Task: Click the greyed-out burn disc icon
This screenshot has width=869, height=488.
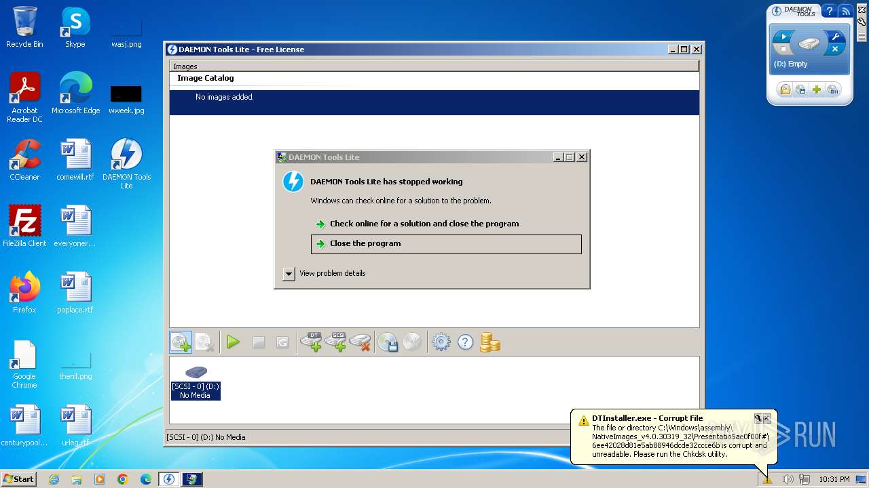Action: pos(412,342)
